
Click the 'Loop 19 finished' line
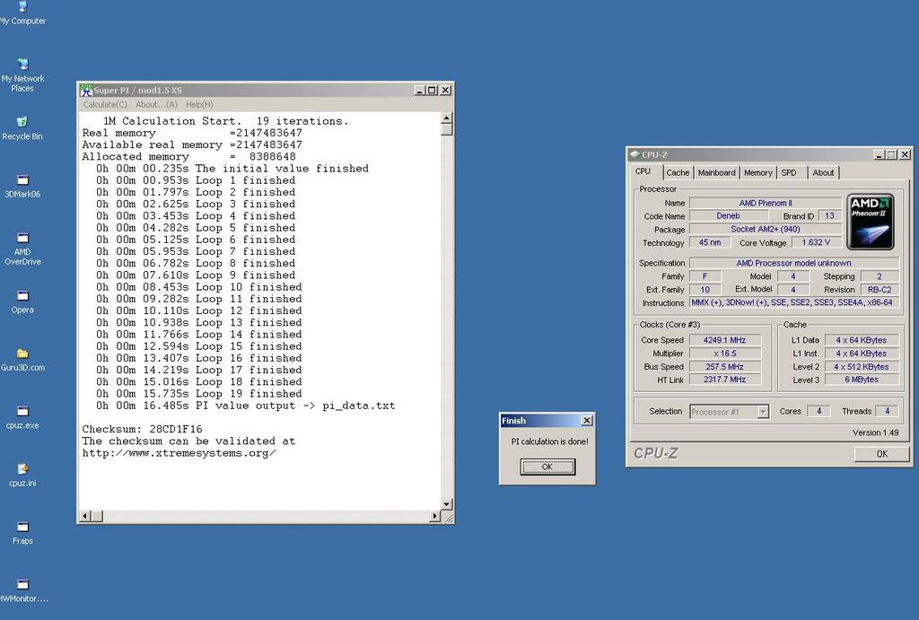[199, 394]
